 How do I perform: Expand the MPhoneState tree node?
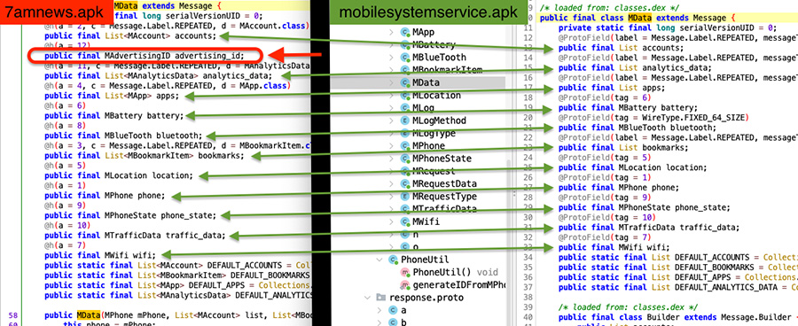pyautogui.click(x=391, y=159)
